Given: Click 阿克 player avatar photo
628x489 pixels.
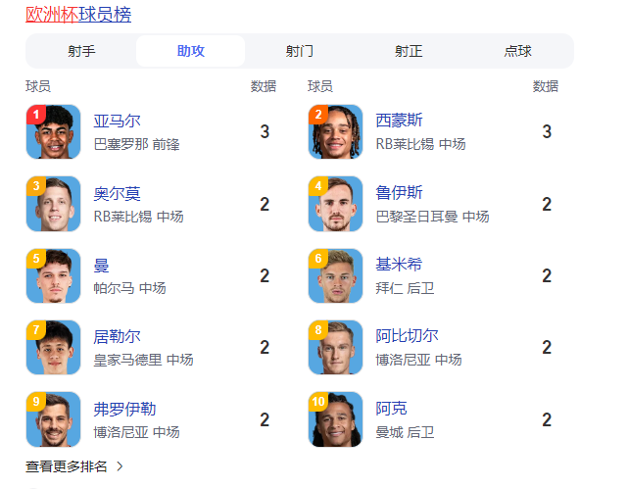Looking at the screenshot, I should coord(336,419).
